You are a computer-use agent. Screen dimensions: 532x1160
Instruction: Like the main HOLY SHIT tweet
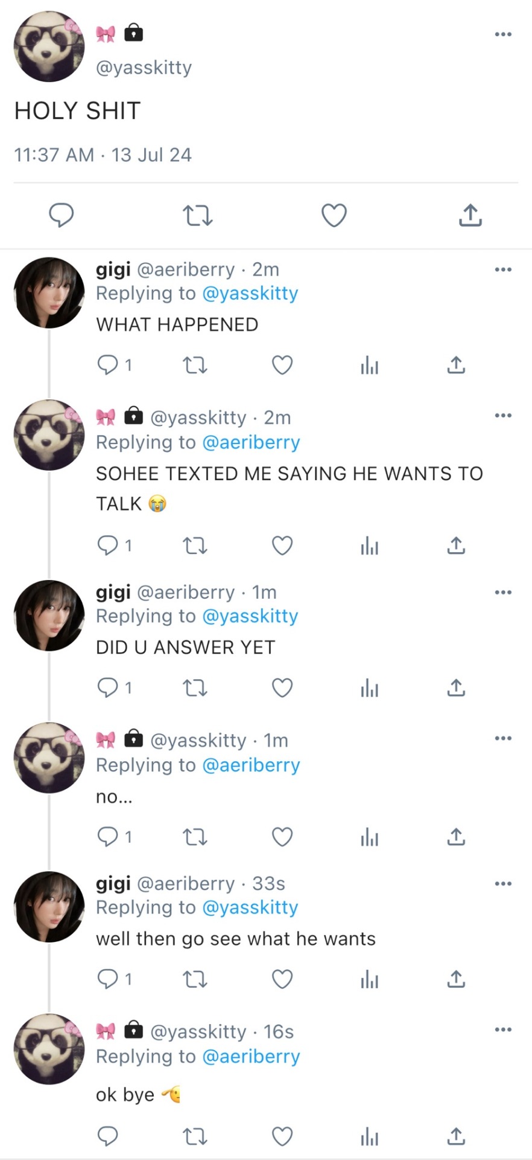[x=334, y=215]
